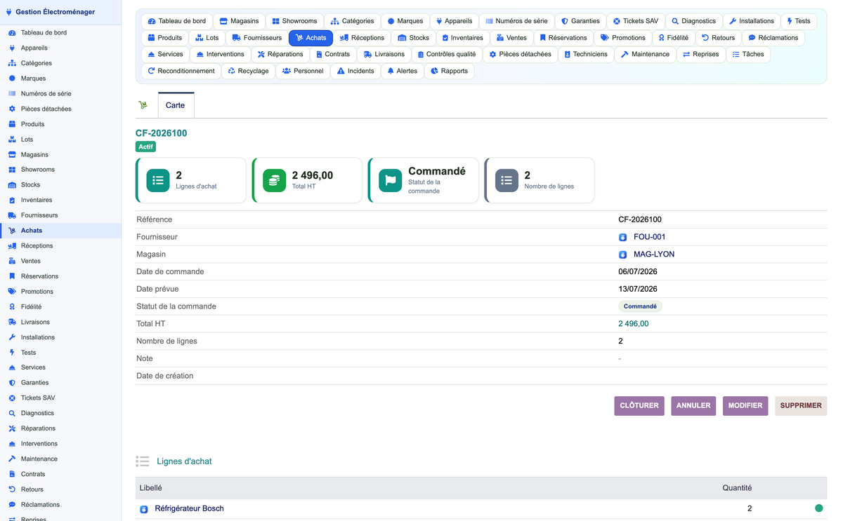Image resolution: width=843 pixels, height=521 pixels.
Task: Click the Inventaires clipboard icon in sidebar
Action: [x=12, y=200]
